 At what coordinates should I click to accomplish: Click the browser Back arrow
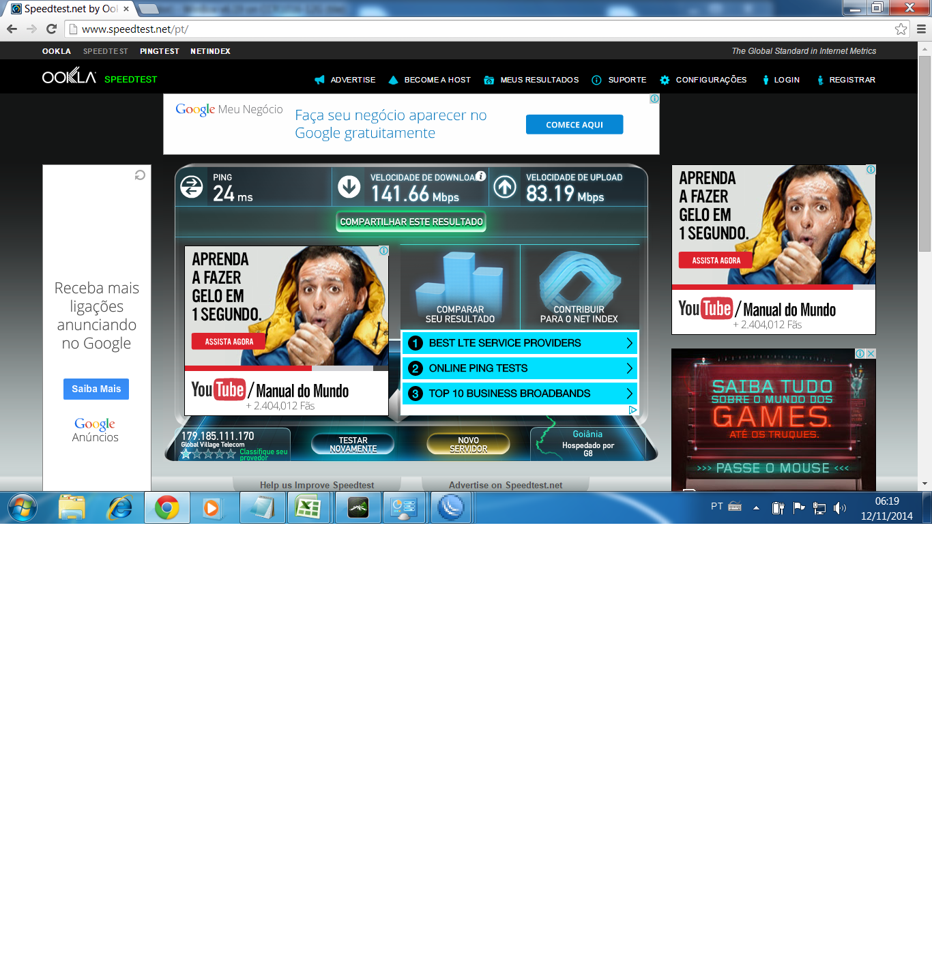pos(12,29)
